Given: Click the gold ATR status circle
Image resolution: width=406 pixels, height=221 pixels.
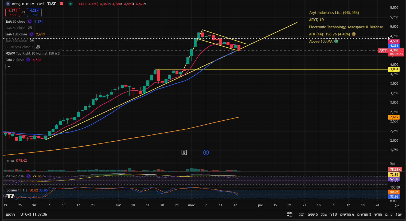Looking at the screenshot, I should click(x=354, y=34).
